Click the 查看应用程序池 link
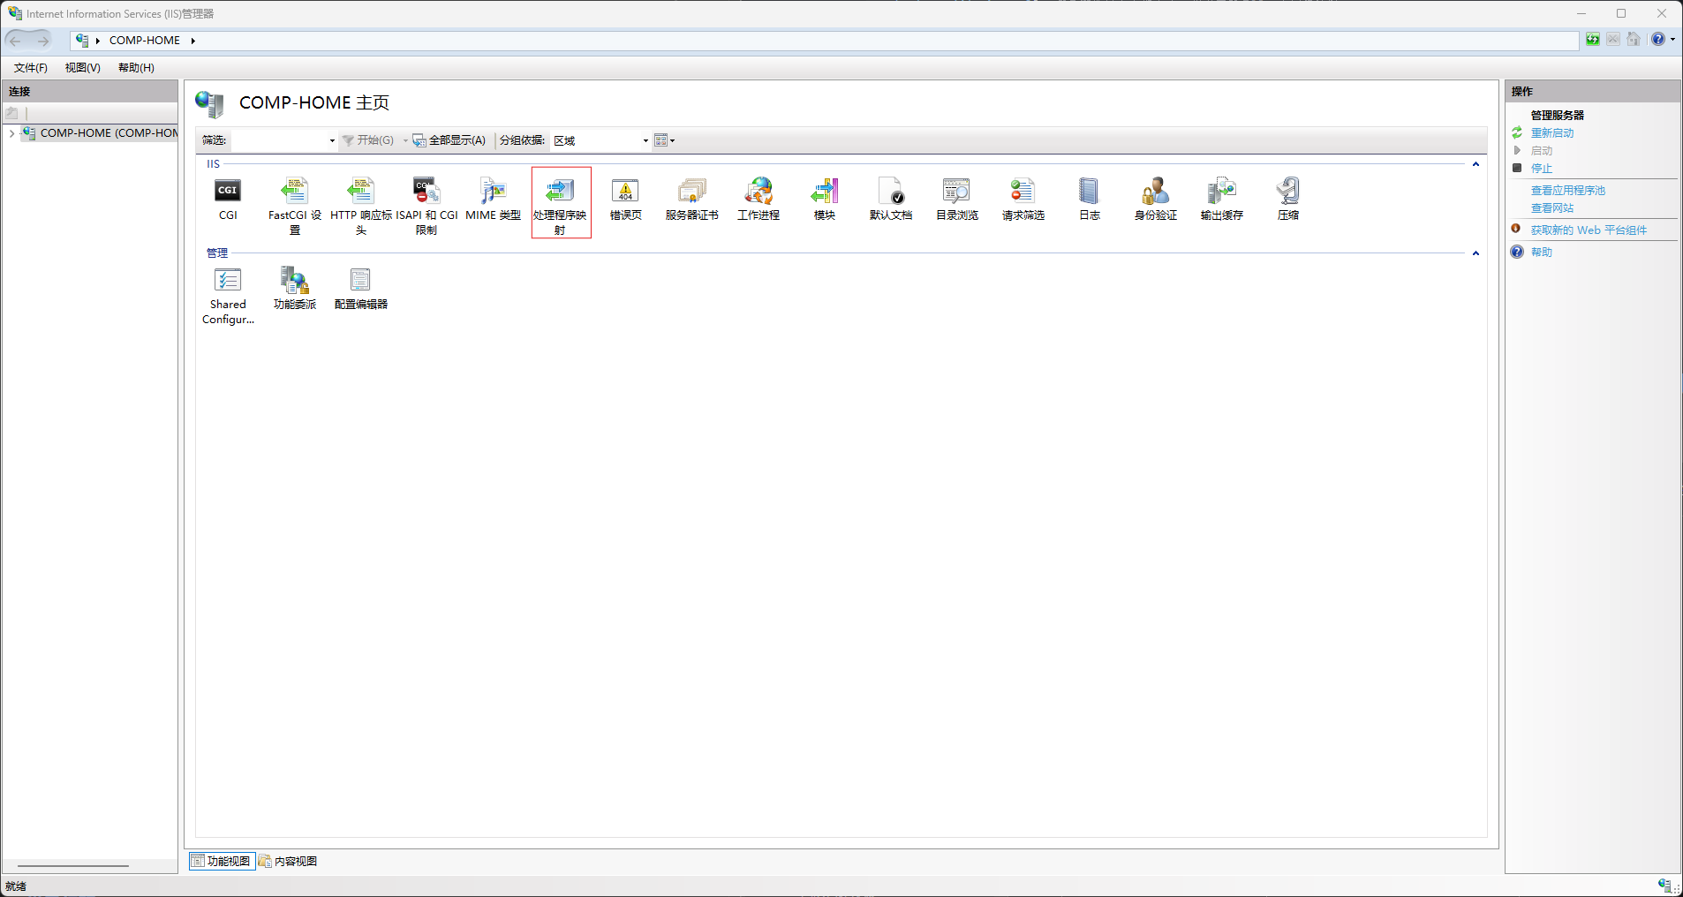Screen dimensions: 1683x897 [1567, 190]
